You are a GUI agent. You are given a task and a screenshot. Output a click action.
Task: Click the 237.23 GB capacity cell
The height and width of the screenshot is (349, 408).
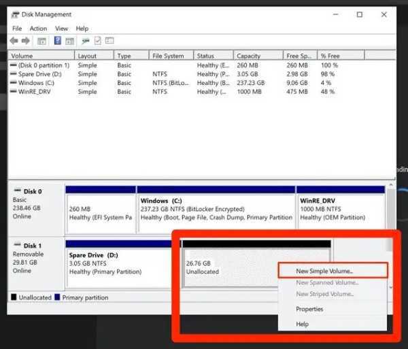(251, 83)
